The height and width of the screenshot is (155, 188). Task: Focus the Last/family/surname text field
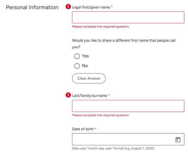pyautogui.click(x=128, y=106)
